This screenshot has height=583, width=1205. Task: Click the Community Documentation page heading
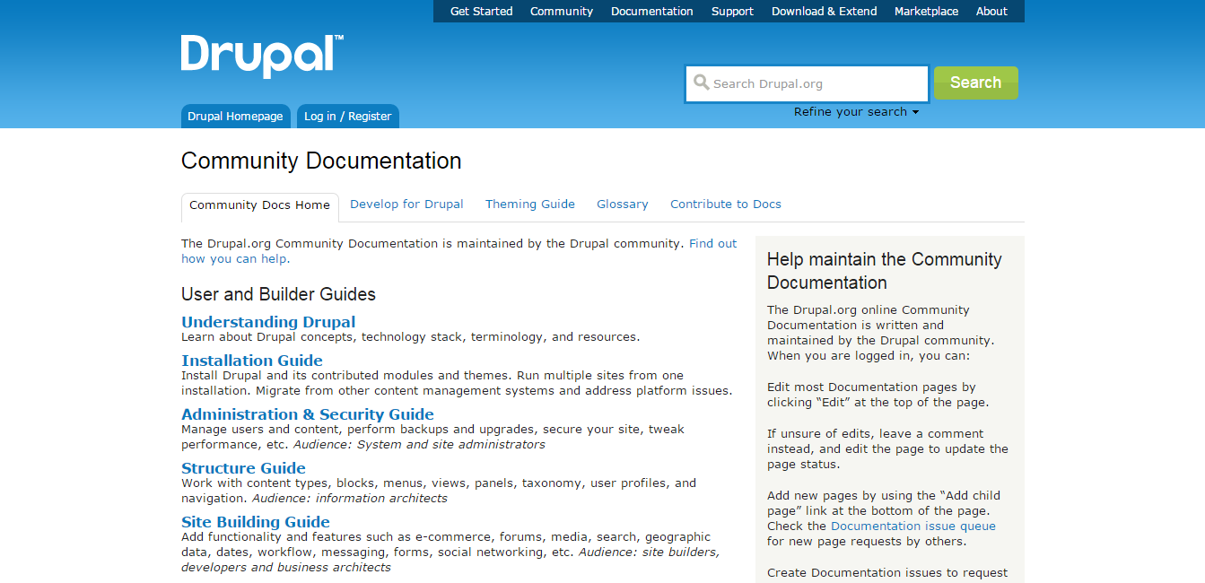(321, 161)
